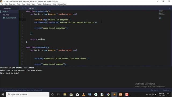This screenshot has height=97, width=172.
Task: Show hidden system tray icons
Action: (x=147, y=95)
